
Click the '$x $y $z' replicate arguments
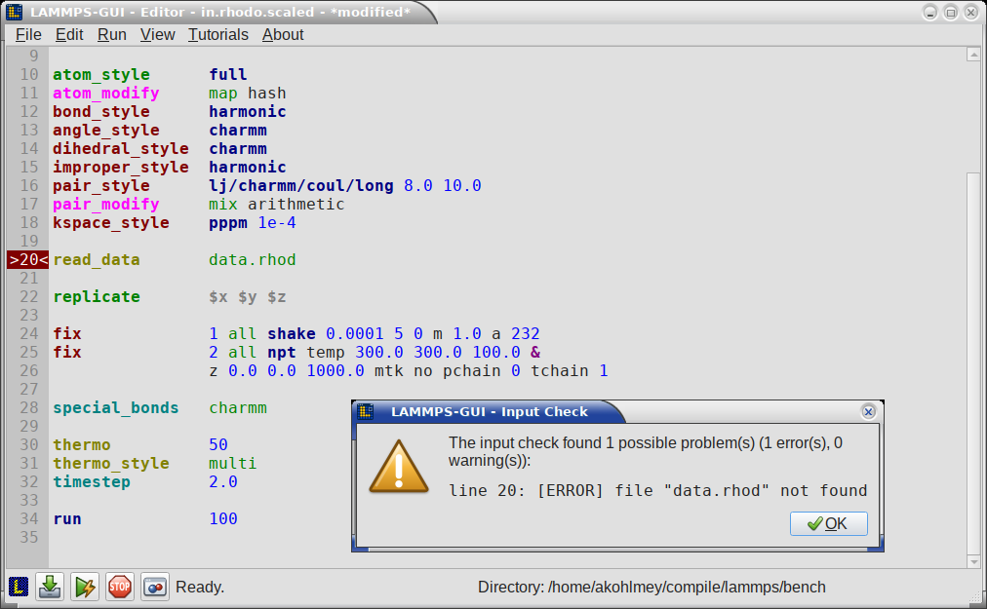[248, 297]
